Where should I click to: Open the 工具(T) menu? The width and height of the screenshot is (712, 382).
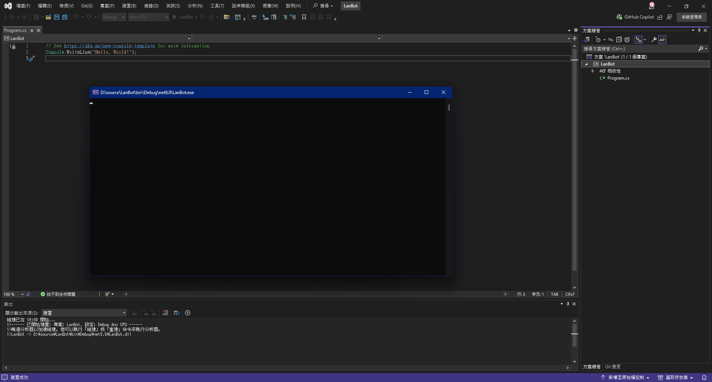click(217, 6)
